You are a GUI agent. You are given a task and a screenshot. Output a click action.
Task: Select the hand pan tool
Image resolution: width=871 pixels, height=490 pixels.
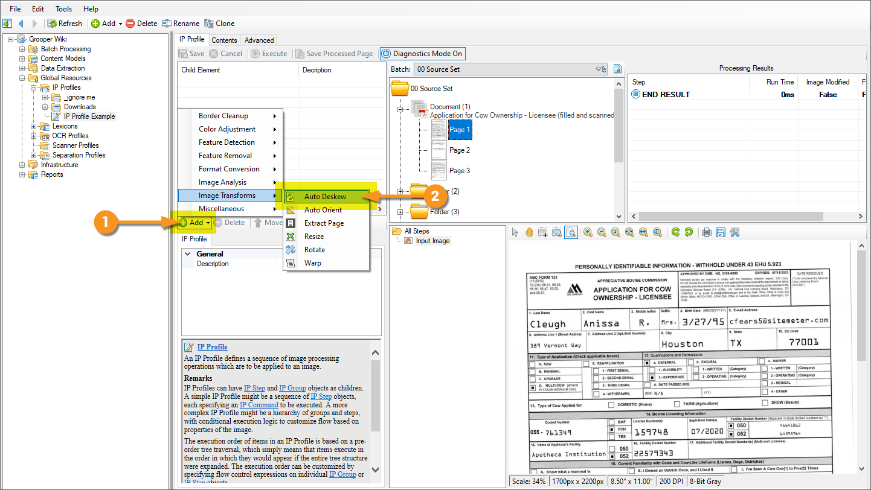tap(529, 232)
